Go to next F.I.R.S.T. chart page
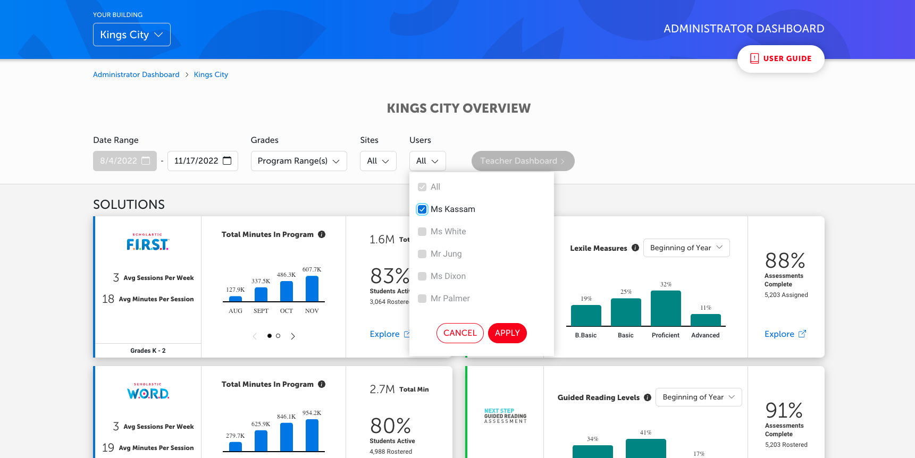This screenshot has height=458, width=915. pyautogui.click(x=293, y=336)
